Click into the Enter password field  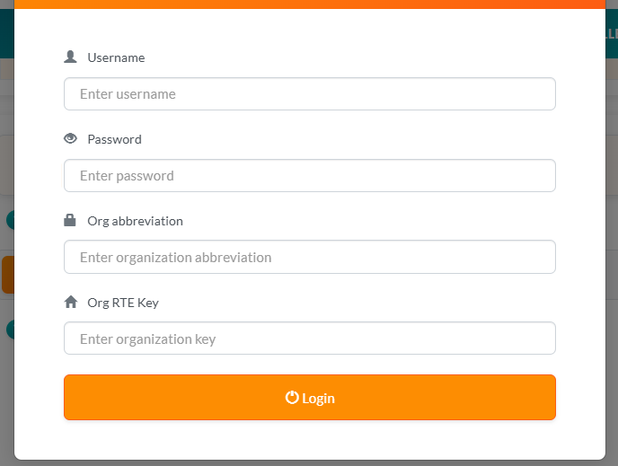[310, 176]
